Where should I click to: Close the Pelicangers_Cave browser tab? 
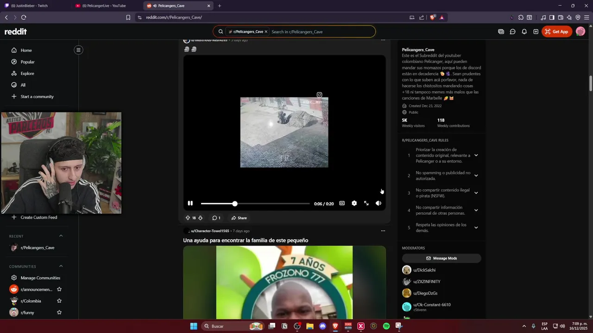208,6
